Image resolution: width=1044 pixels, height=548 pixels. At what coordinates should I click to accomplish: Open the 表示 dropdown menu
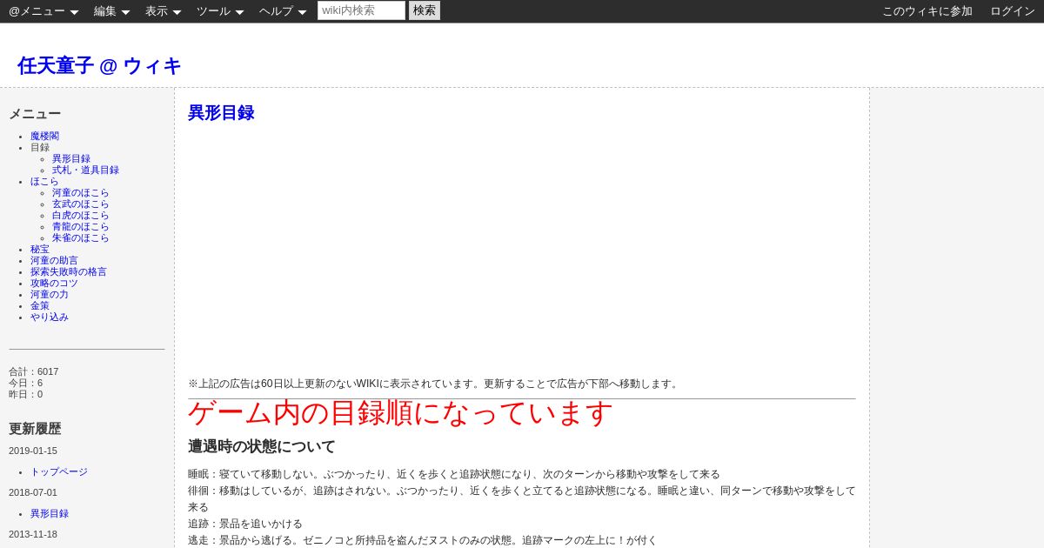163,11
